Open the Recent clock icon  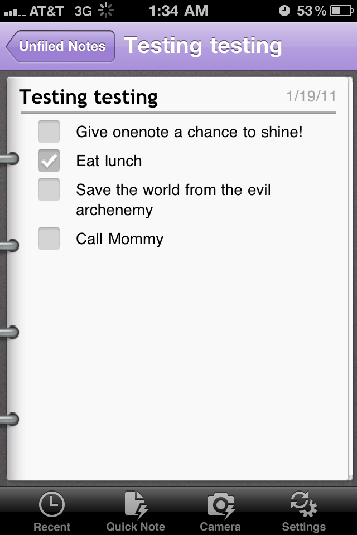pyautogui.click(x=51, y=505)
